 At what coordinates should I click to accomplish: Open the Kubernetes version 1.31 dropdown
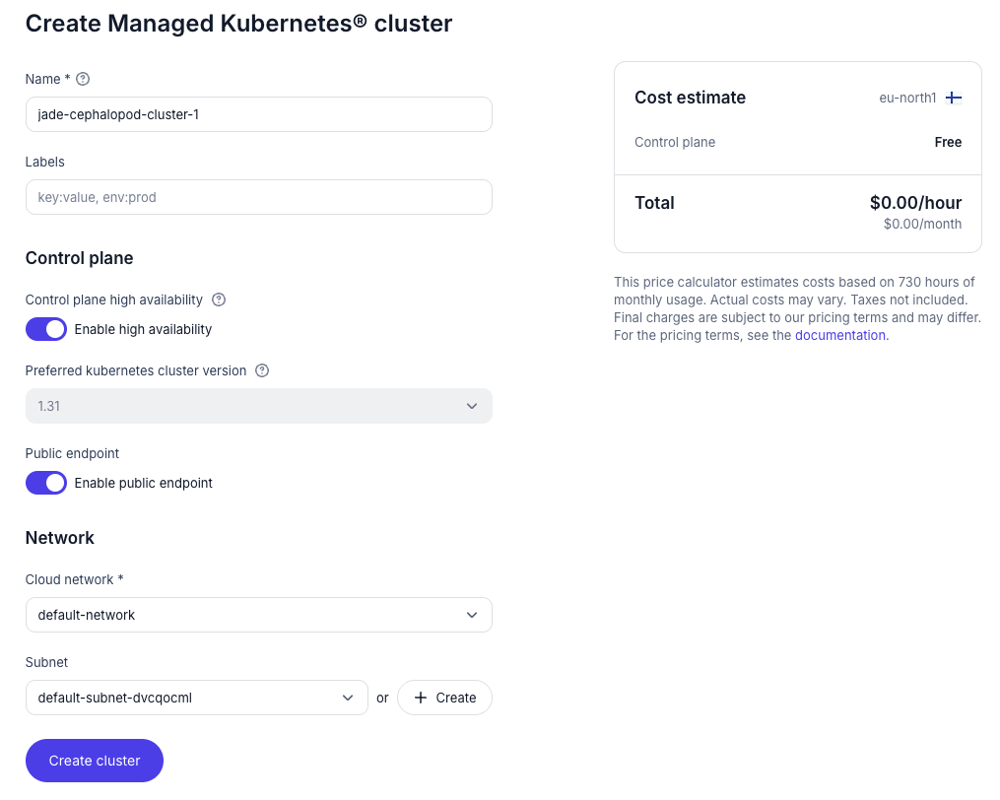[x=258, y=406]
